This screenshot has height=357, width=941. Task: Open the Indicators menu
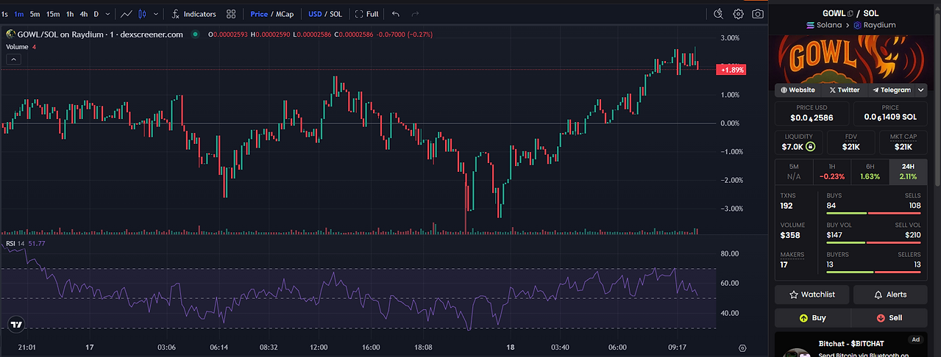pyautogui.click(x=193, y=14)
